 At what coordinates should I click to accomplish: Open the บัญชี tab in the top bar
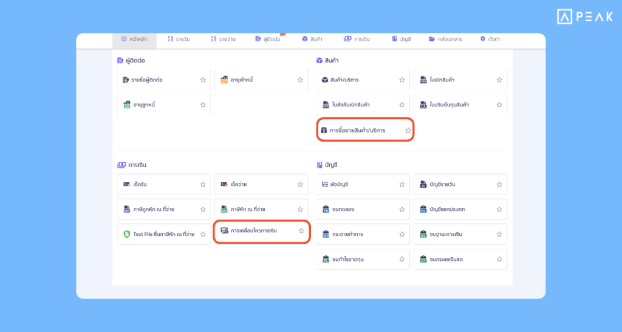[x=401, y=39]
